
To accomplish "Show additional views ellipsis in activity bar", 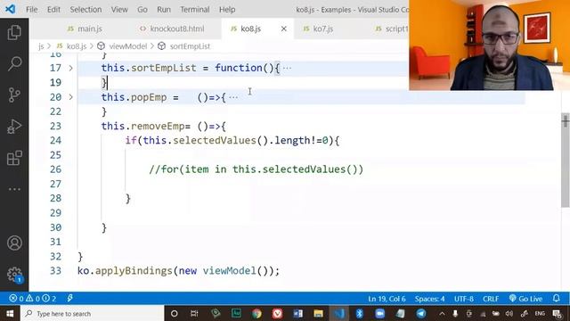I will pyautogui.click(x=14, y=189).
